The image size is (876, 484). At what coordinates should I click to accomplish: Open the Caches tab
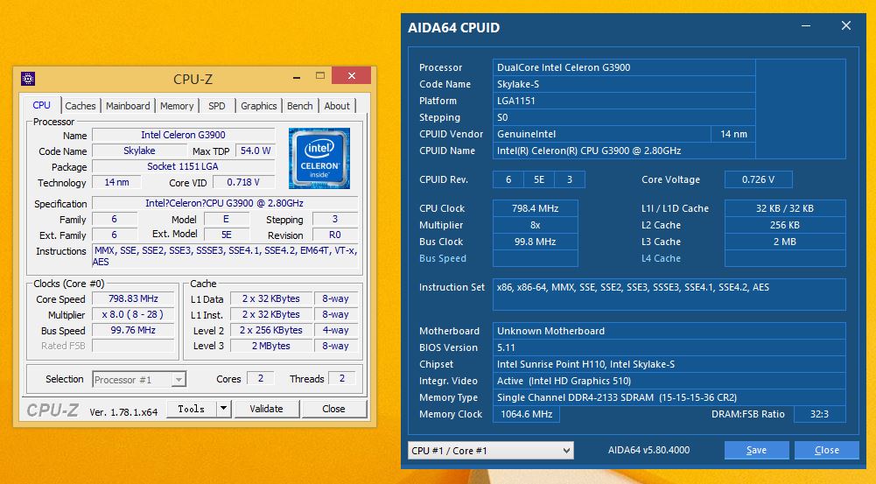coord(80,106)
